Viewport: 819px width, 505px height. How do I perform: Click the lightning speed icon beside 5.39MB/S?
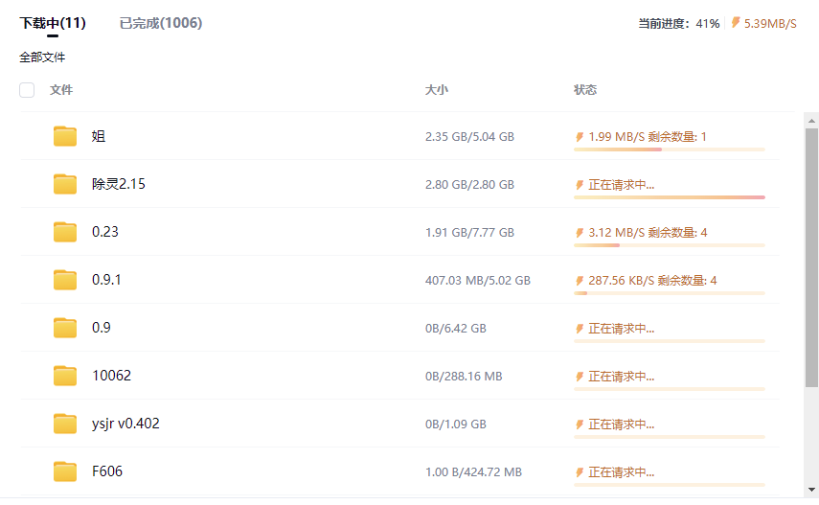pos(736,23)
